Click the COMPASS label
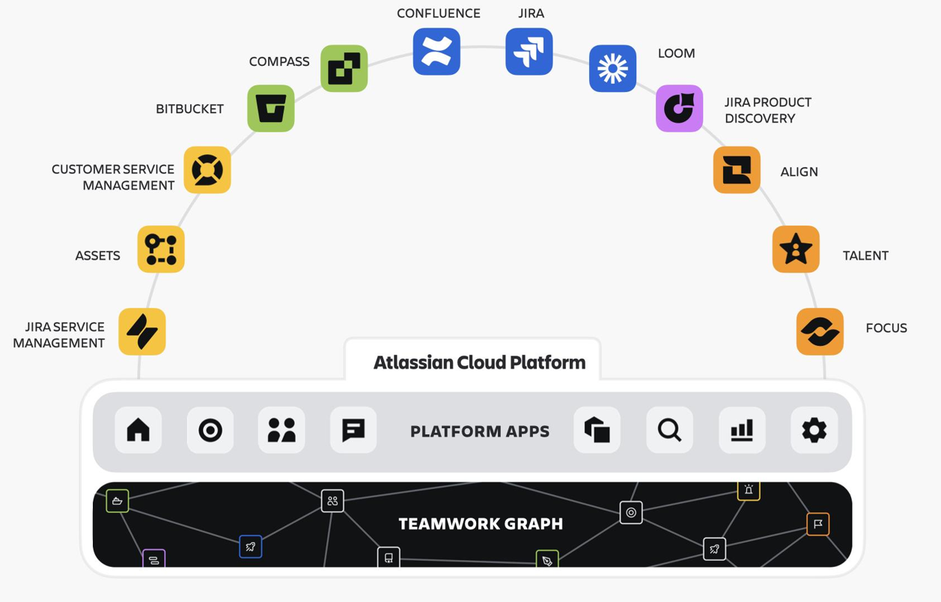Viewport: 941px width, 602px height. pyautogui.click(x=279, y=61)
